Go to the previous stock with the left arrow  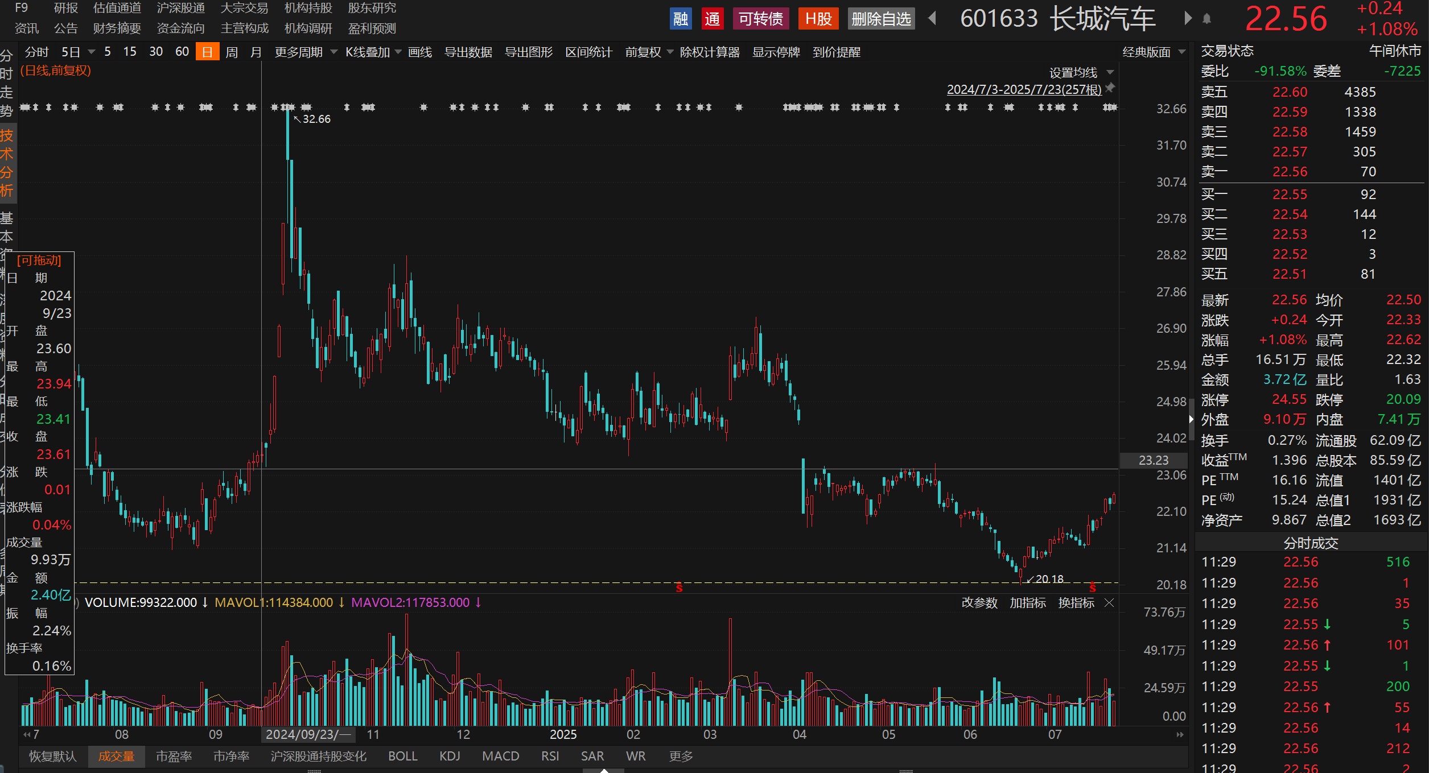(932, 18)
